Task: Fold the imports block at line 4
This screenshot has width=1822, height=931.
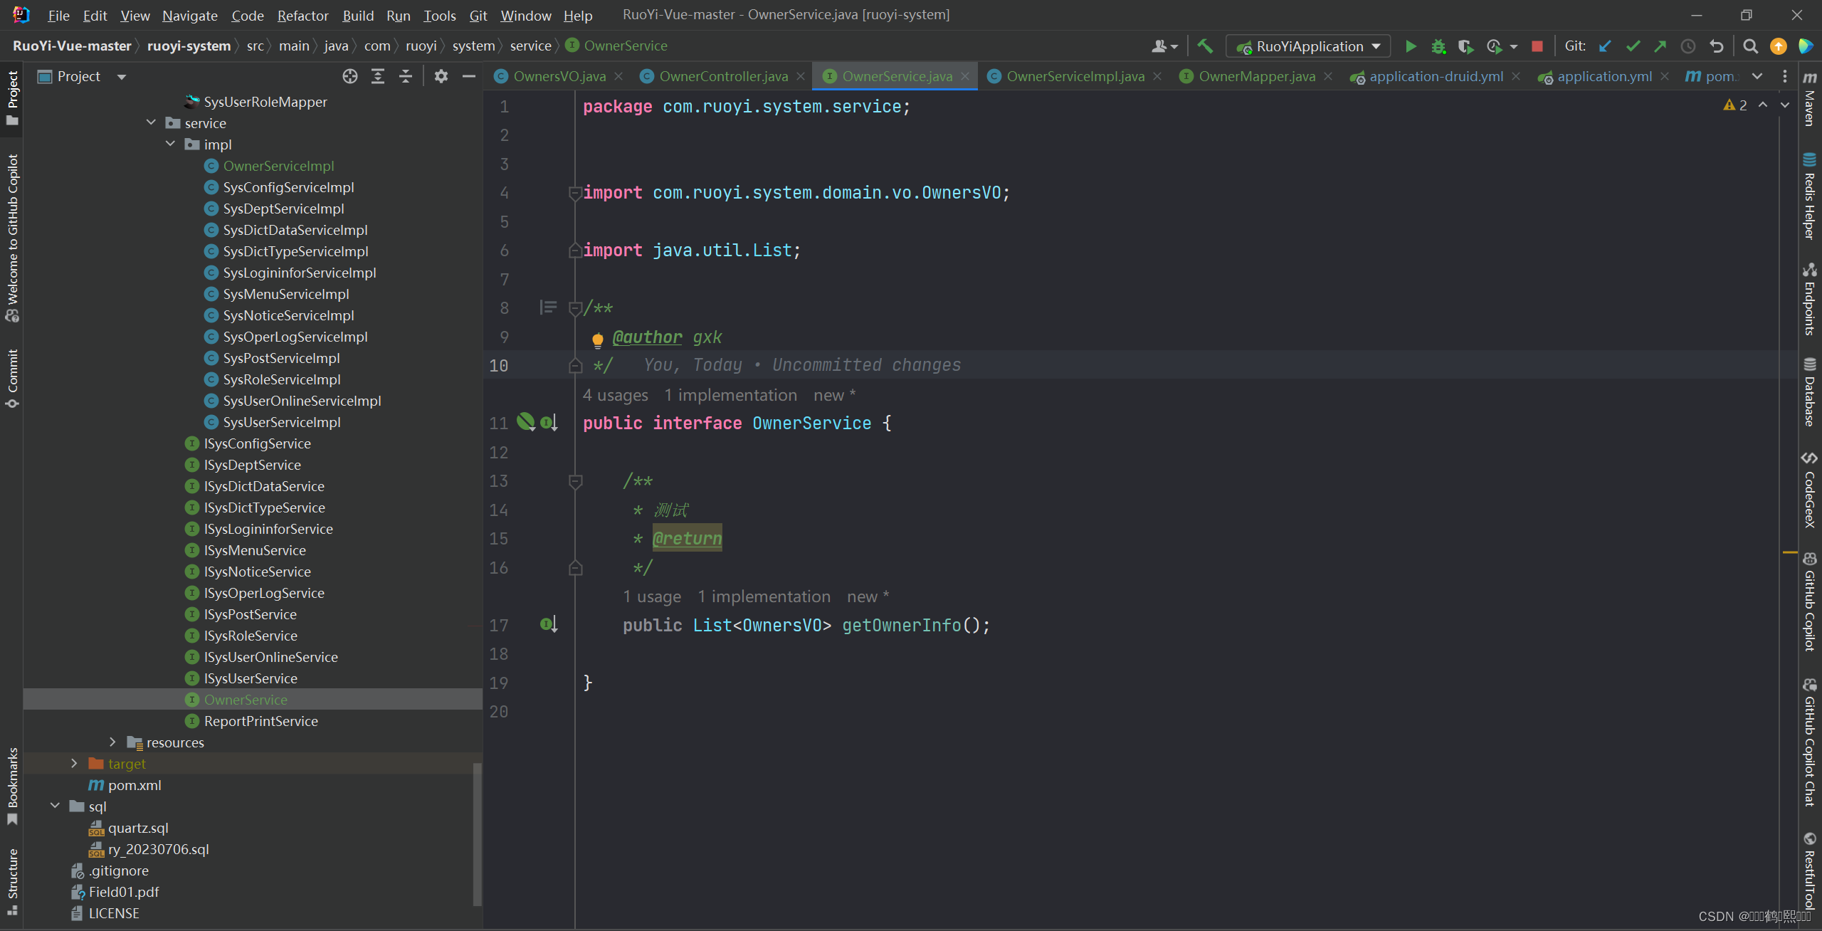Action: (575, 193)
